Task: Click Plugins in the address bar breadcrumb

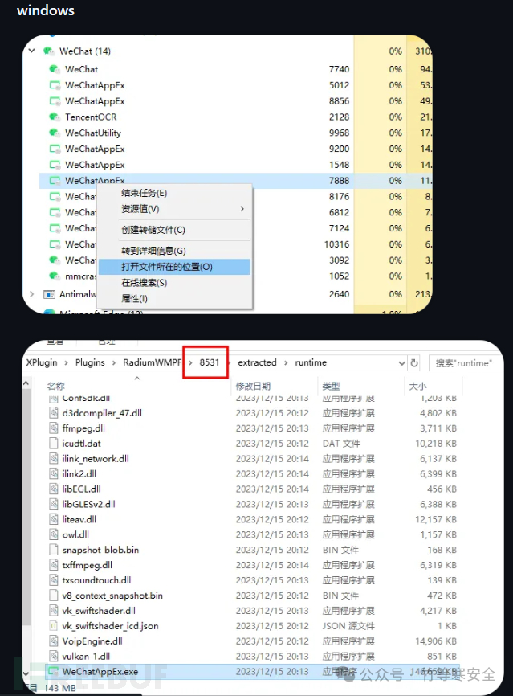Action: click(90, 362)
